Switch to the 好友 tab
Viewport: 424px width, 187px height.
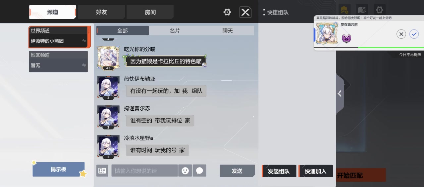pyautogui.click(x=101, y=12)
